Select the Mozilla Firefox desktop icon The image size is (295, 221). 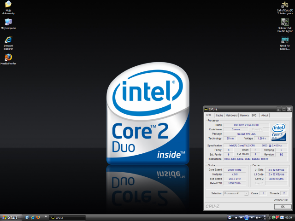click(8, 59)
